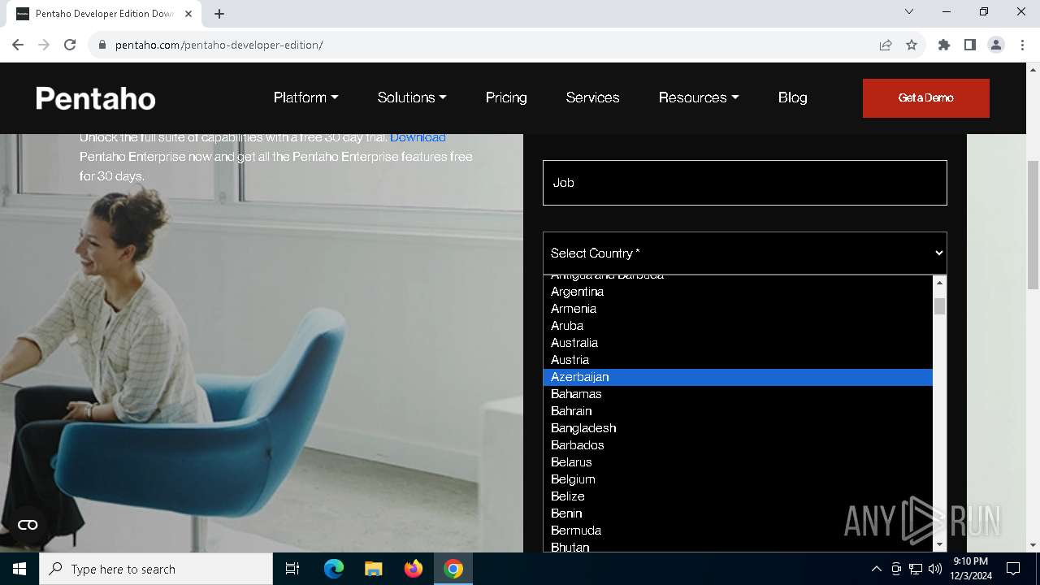Select Belarus from country list
The image size is (1040, 585).
tap(738, 462)
